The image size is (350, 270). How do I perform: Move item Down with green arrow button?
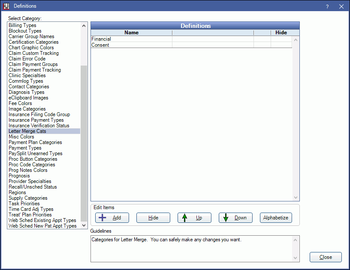[x=235, y=218]
